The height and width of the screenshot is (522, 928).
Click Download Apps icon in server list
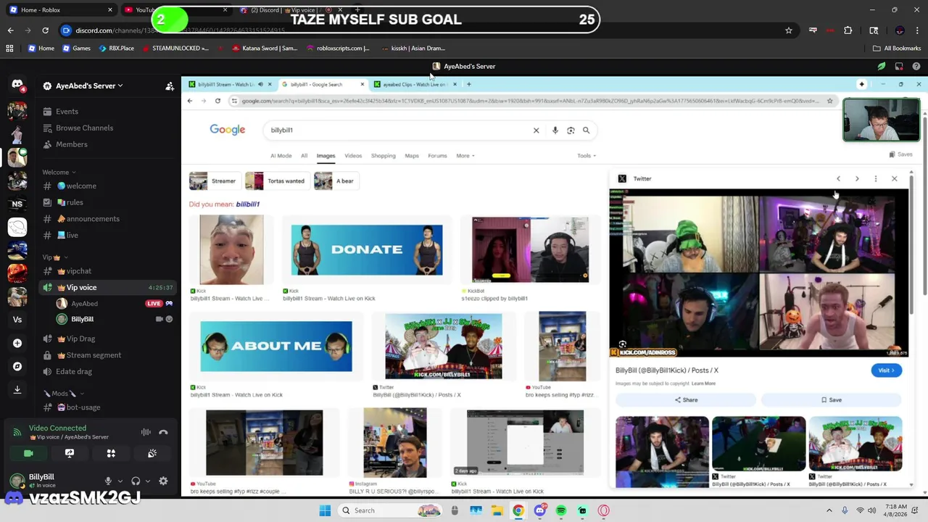tap(17, 389)
